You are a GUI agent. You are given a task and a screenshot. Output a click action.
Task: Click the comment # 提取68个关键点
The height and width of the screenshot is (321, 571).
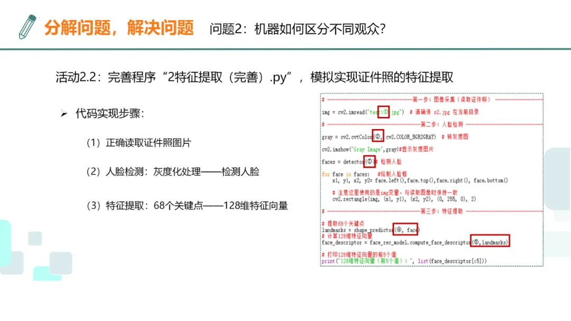pyautogui.click(x=343, y=223)
